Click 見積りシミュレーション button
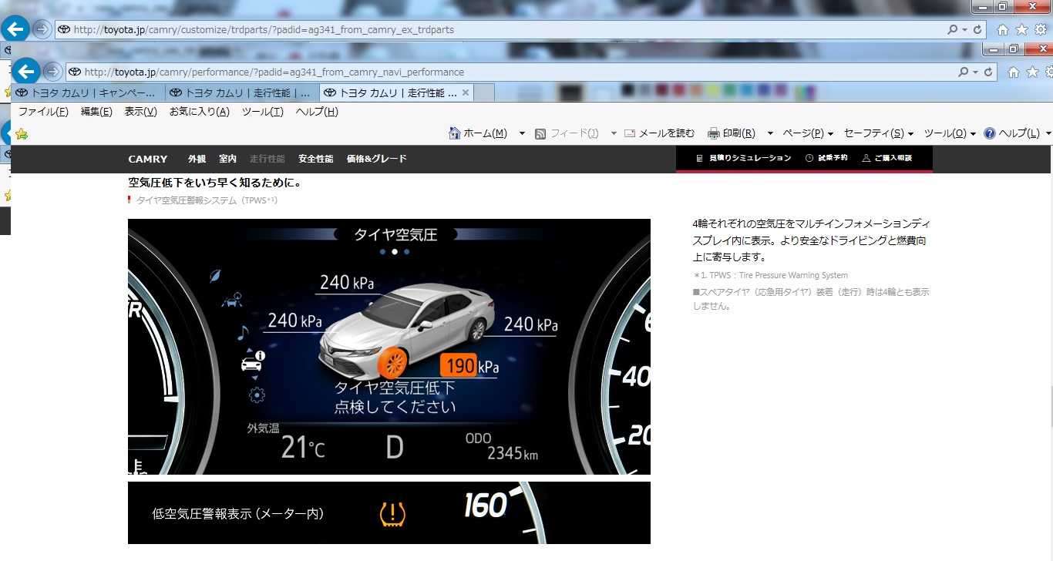1053x561 pixels. 743,158
